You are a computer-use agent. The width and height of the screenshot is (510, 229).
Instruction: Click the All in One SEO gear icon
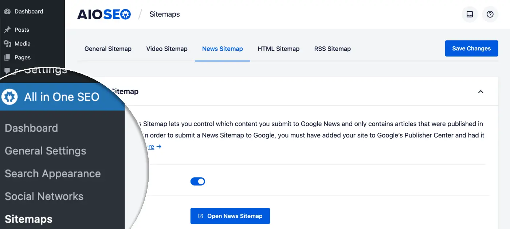pos(9,97)
